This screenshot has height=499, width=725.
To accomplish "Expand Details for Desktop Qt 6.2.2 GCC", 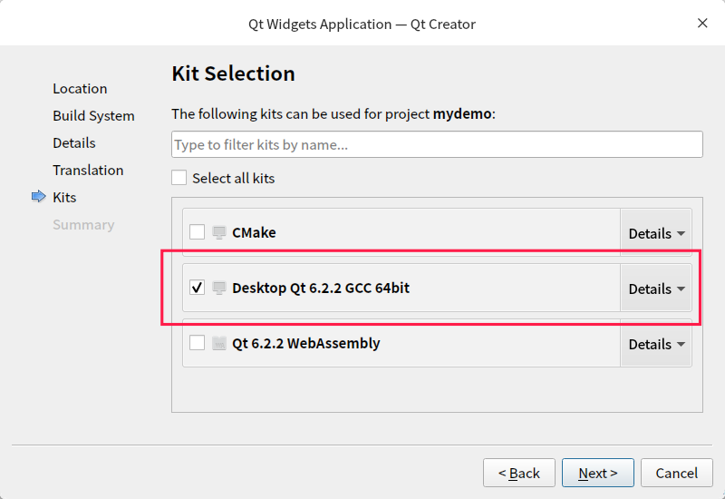I will coord(656,289).
